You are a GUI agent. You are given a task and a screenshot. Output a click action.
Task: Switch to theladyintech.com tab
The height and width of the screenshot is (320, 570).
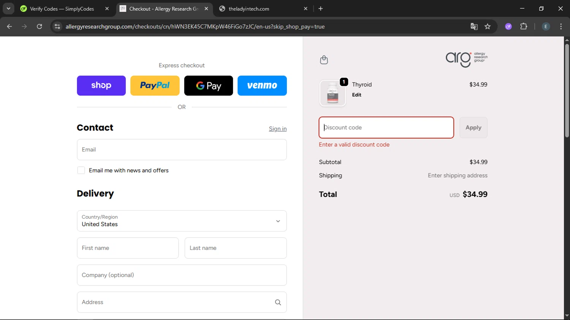249,9
